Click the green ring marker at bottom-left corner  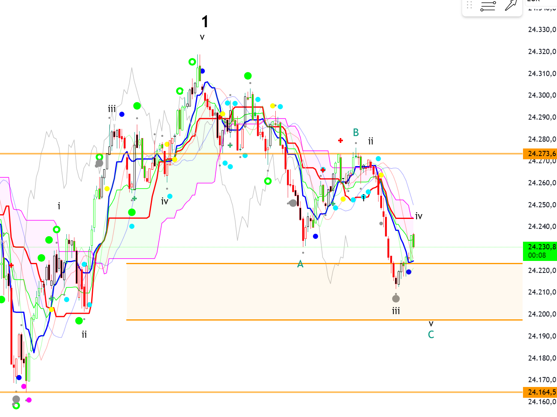(16, 406)
